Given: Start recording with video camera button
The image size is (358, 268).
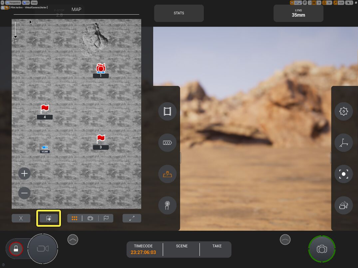Looking at the screenshot, I should coord(43,248).
